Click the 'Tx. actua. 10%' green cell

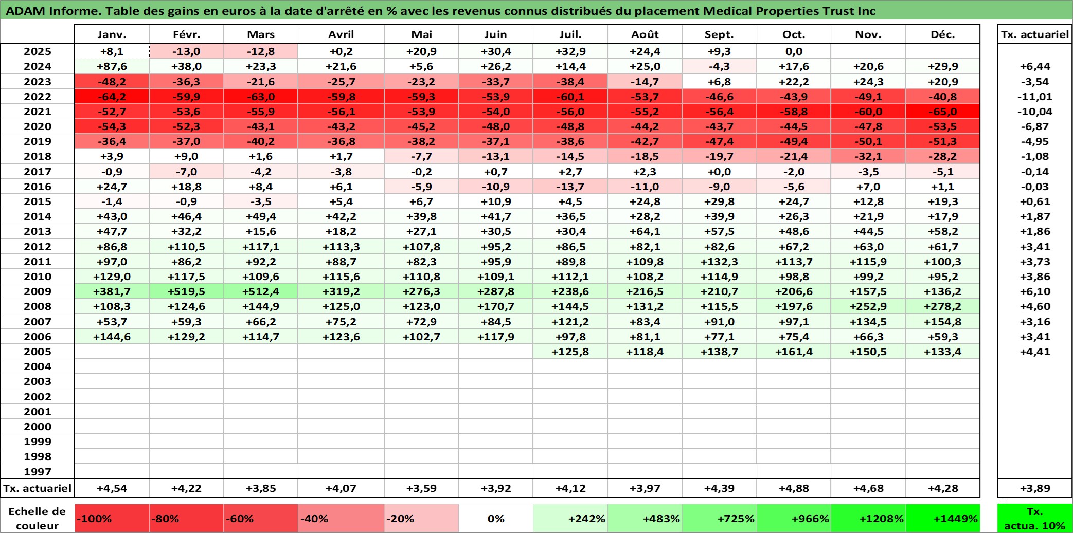(x=1034, y=518)
